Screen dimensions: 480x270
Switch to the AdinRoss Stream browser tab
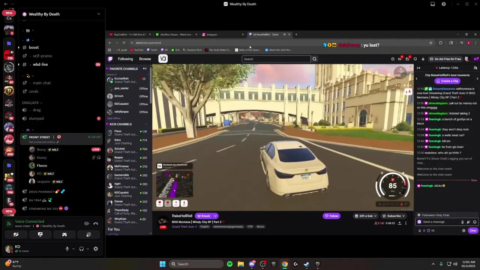[176, 34]
